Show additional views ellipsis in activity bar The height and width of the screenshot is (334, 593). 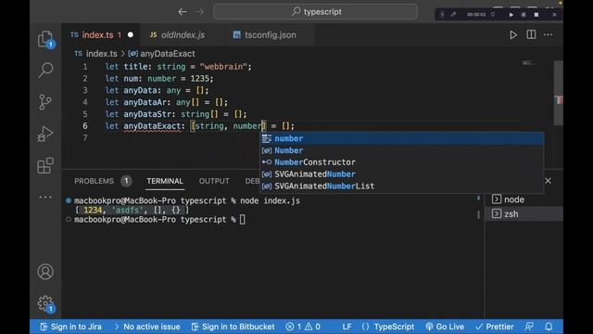coord(45,197)
